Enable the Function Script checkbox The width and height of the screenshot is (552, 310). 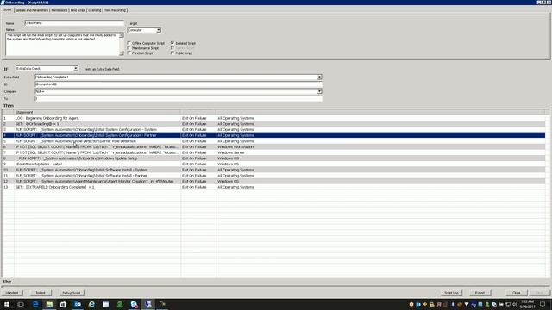[129, 53]
